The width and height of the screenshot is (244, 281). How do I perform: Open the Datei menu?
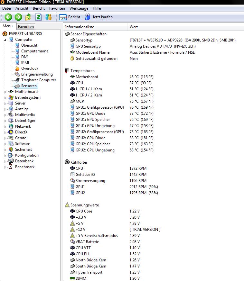tap(7, 8)
